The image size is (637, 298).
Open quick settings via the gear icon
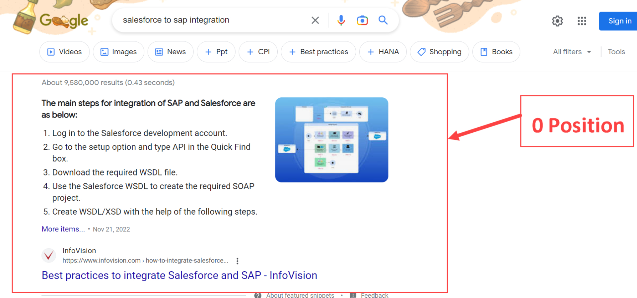557,21
